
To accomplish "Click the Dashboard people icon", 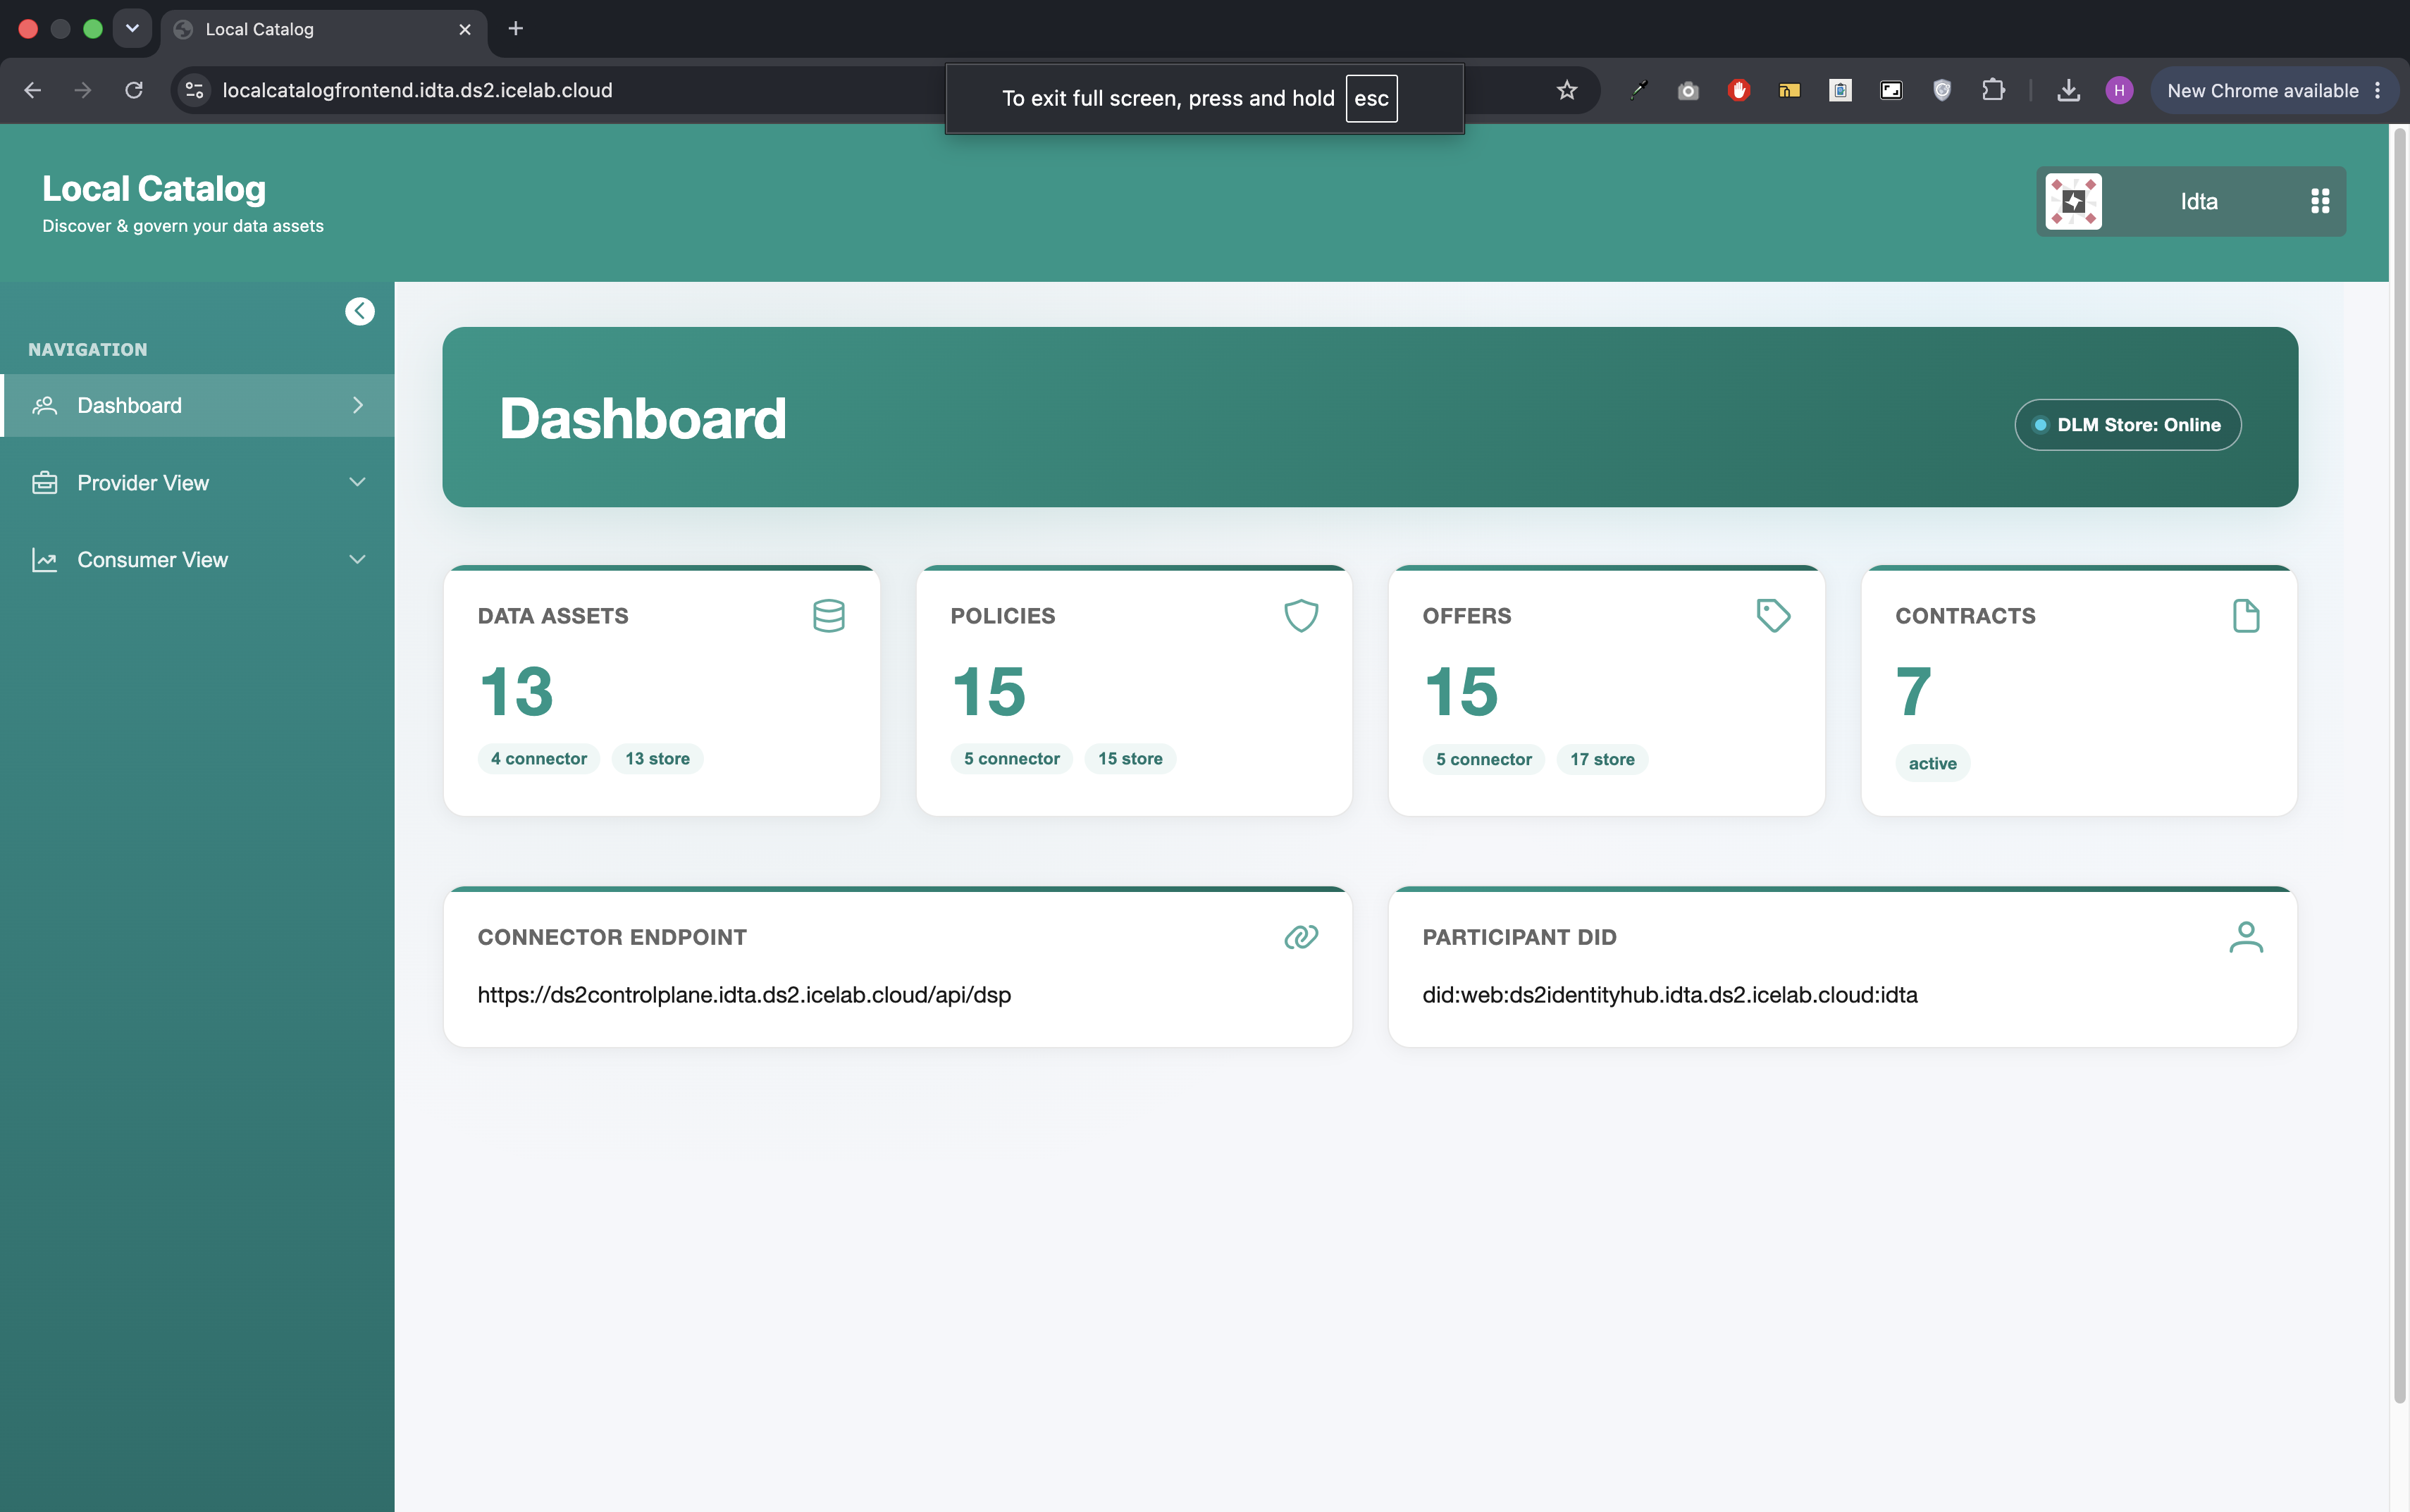I will (x=44, y=405).
